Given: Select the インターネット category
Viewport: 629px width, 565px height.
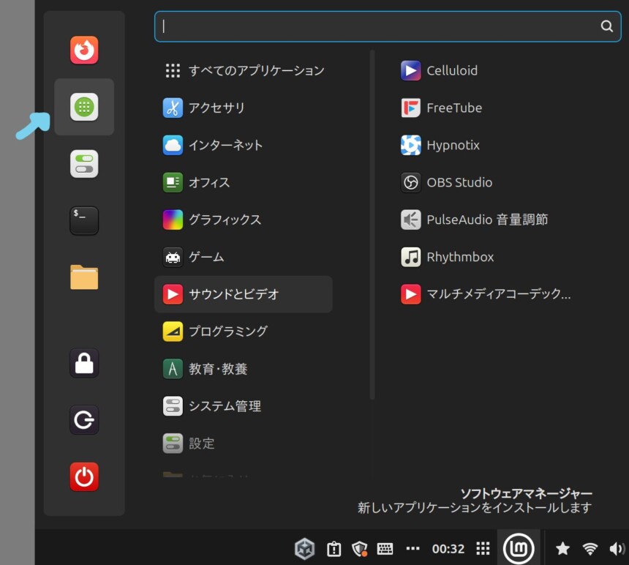Looking at the screenshot, I should click(x=244, y=145).
